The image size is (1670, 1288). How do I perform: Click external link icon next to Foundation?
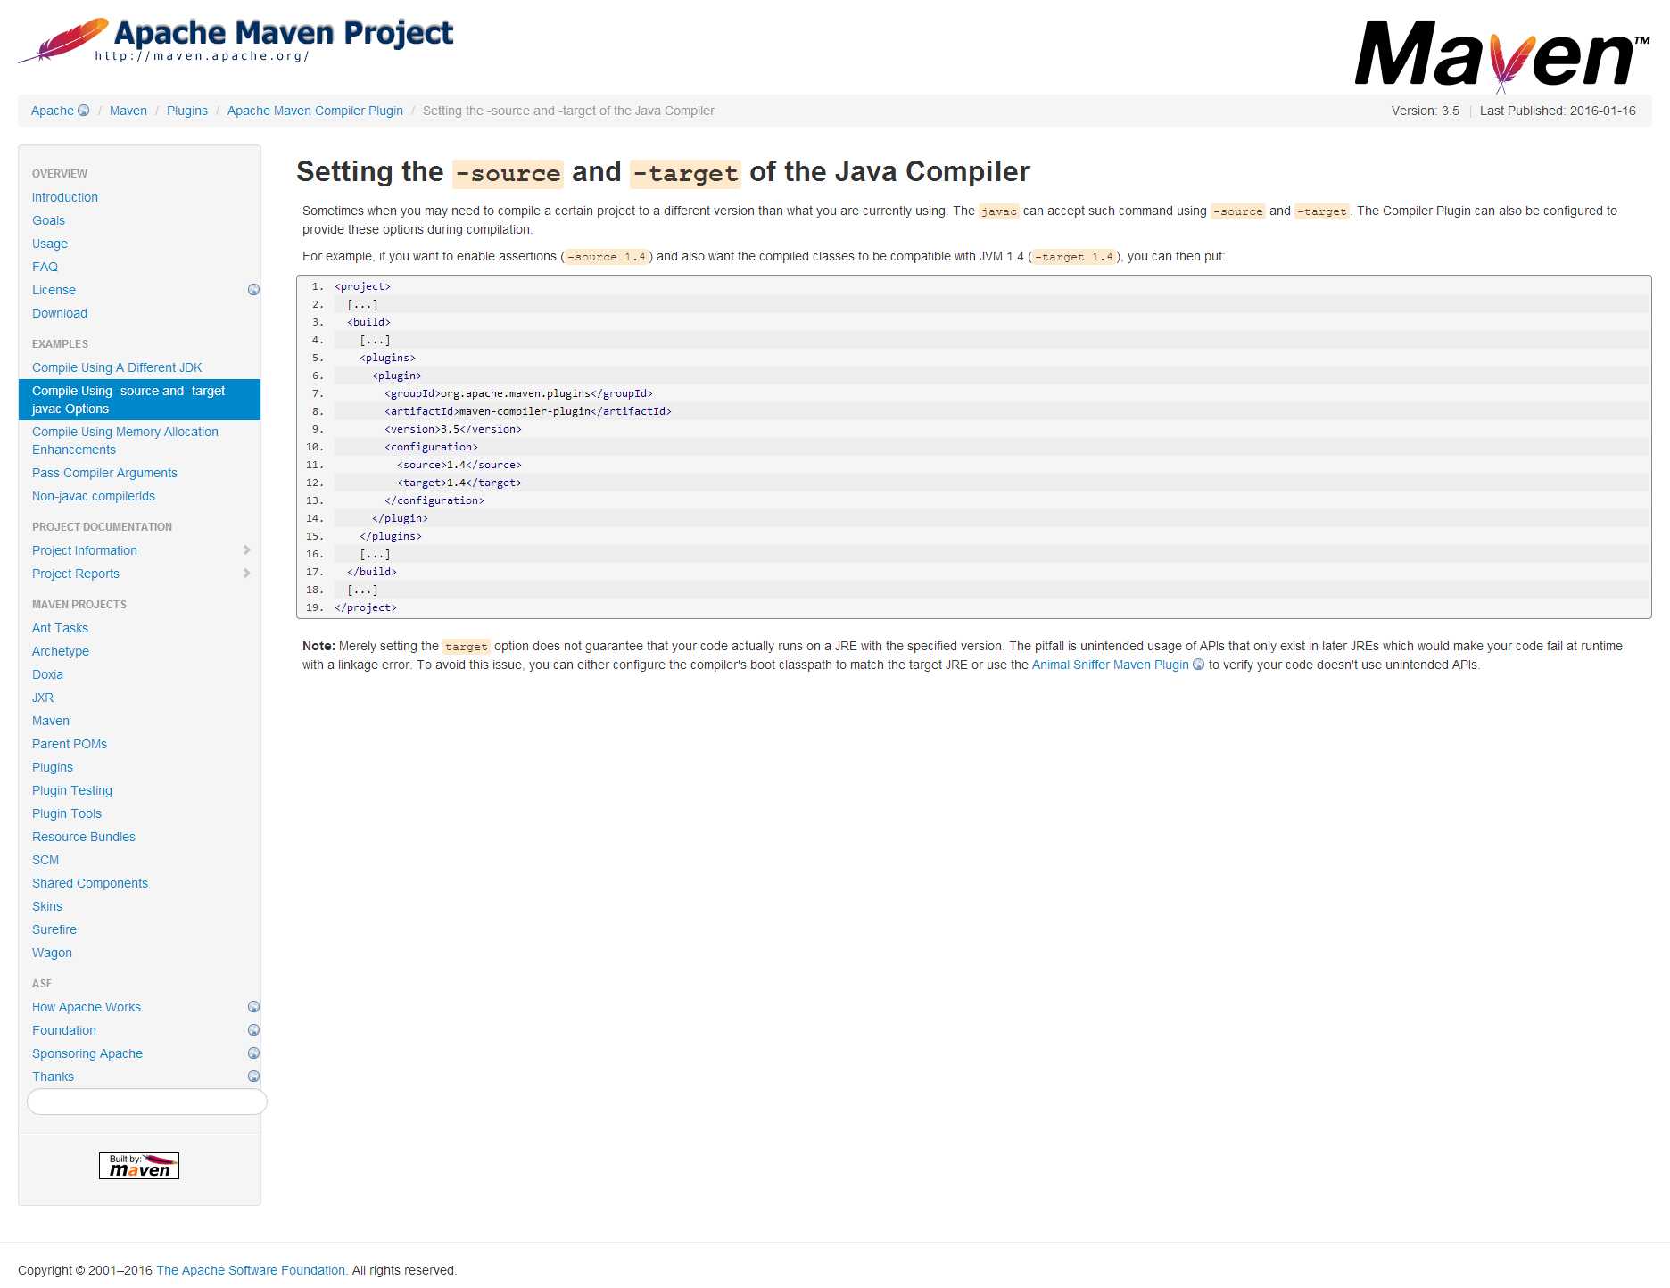click(253, 1030)
